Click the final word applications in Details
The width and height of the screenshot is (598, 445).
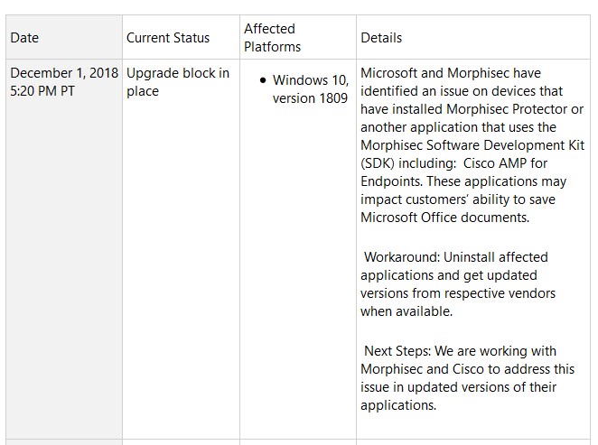point(398,405)
